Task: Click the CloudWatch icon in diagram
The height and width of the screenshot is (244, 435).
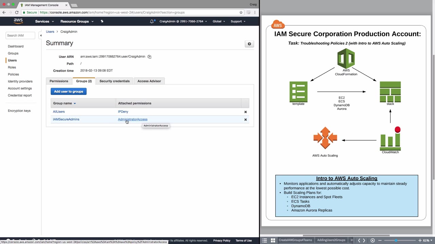Action: (x=390, y=139)
